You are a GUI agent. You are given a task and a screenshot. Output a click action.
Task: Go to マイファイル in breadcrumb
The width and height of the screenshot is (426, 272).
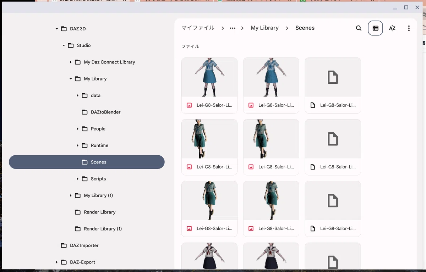198,28
